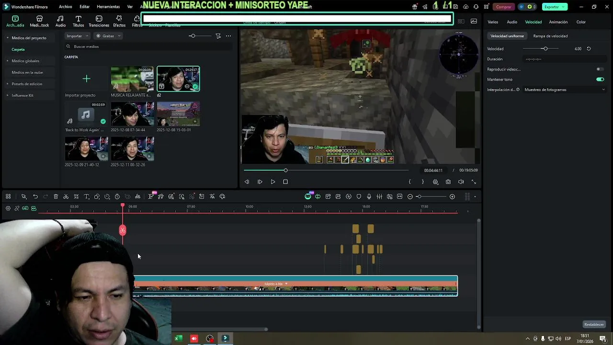Open the Archivo menu
This screenshot has height=345, width=613.
[66, 7]
